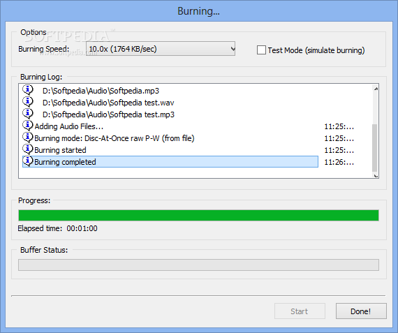398x333 pixels.
Task: Click the timestamp next to Burning mode row
Action: [x=339, y=138]
